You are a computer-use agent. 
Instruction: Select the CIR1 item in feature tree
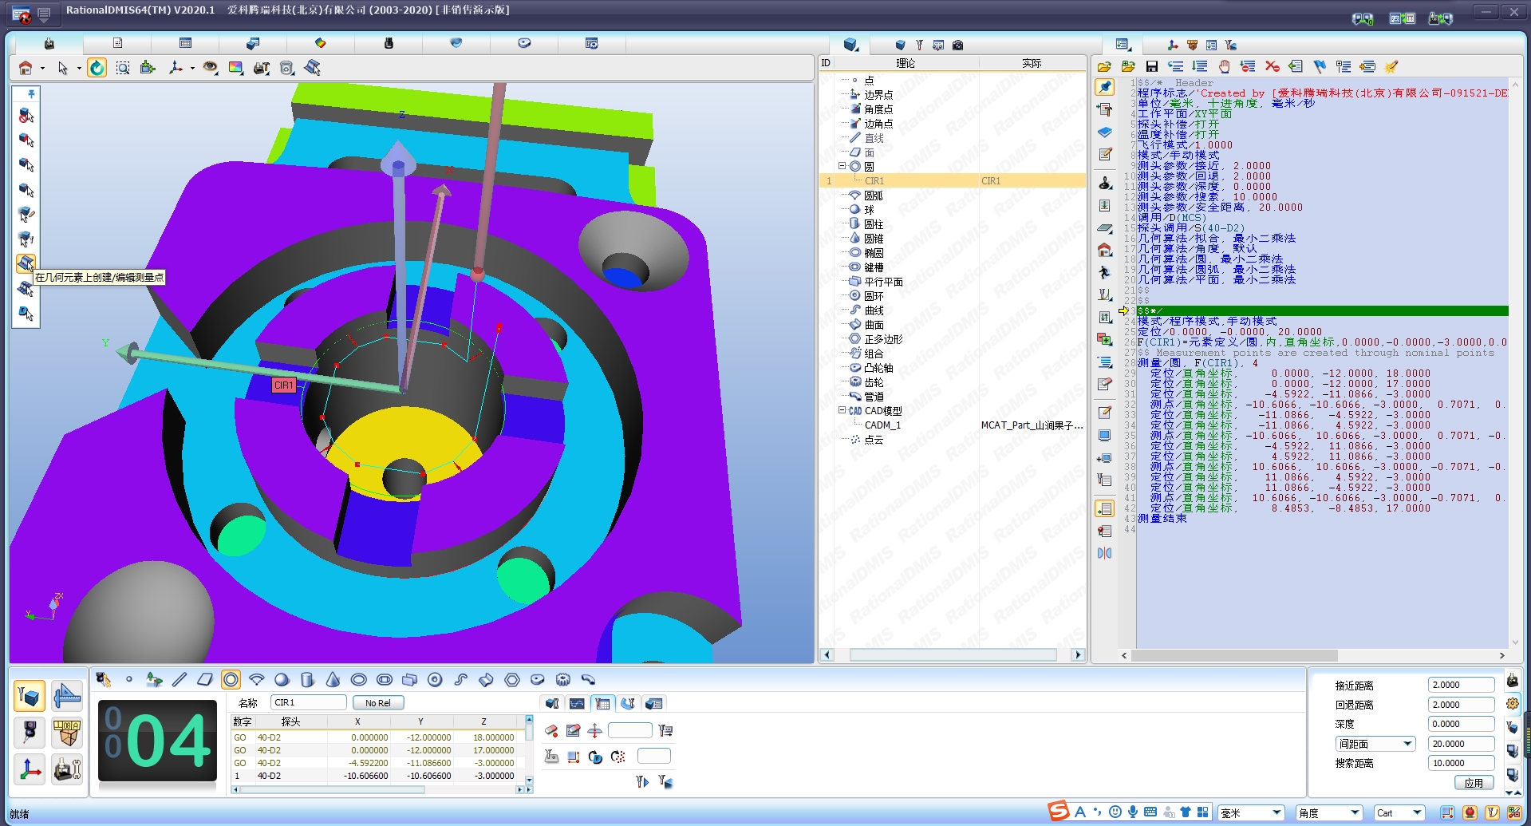pyautogui.click(x=874, y=181)
